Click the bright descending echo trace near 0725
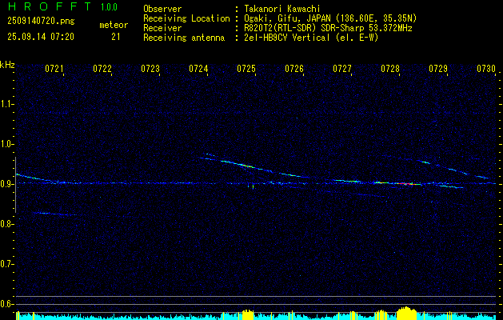Image resolution: width=503 pixels, height=320 pixels. click(246, 166)
